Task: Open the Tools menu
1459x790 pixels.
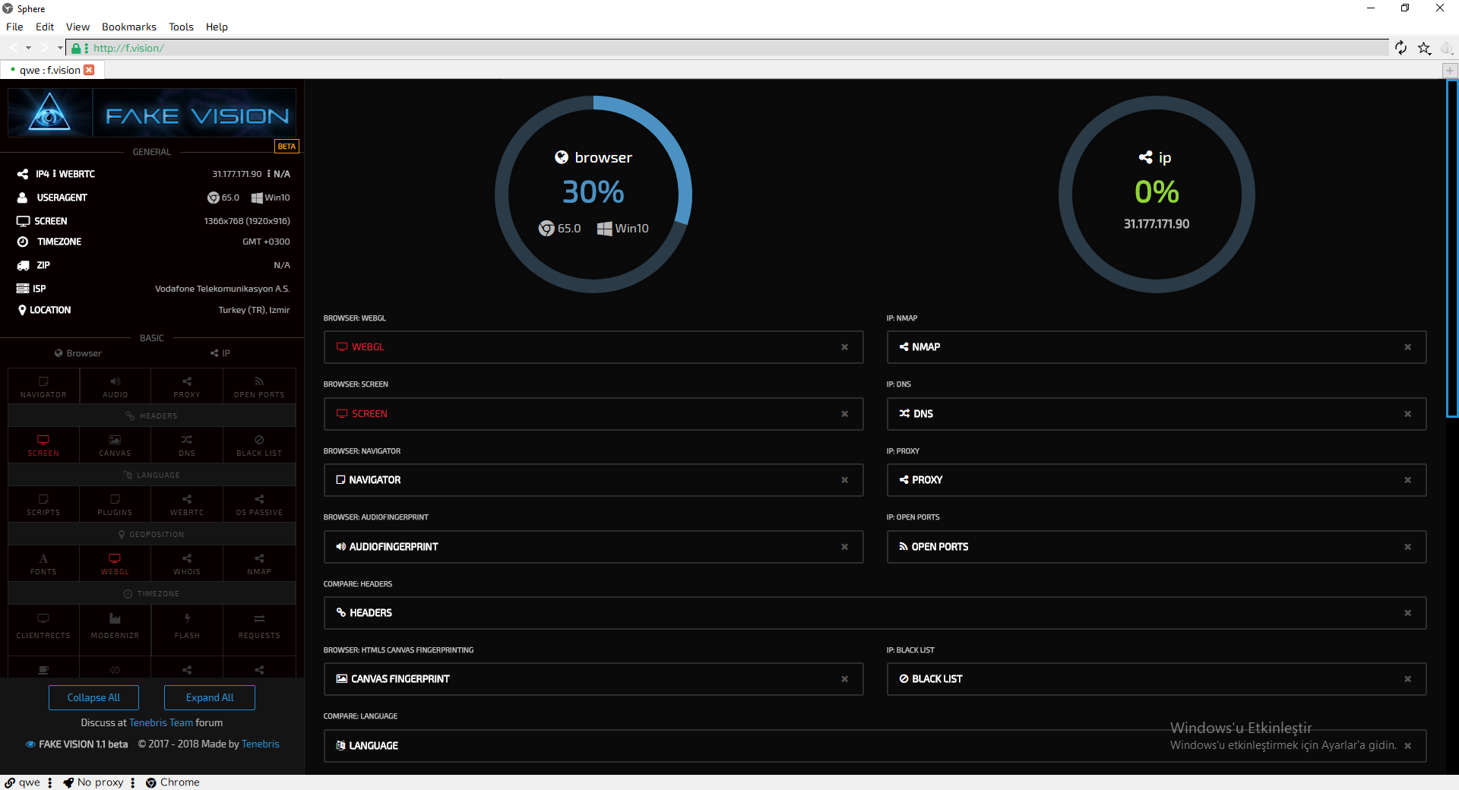Action: 181,27
